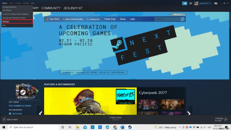Screen dimensions: 231x130
Task: Click the seven days of demos pill
Action: pyautogui.click(x=93, y=73)
